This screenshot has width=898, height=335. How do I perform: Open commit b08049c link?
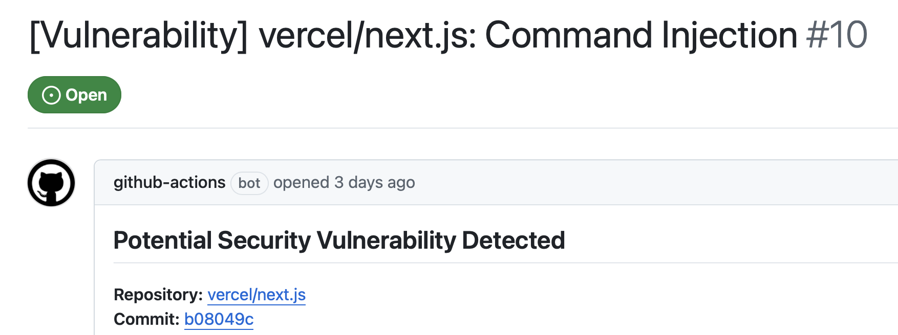pos(219,319)
